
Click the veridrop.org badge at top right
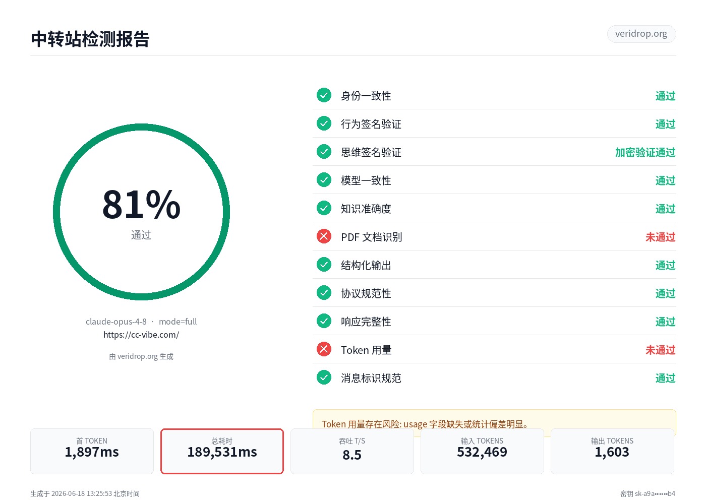click(641, 34)
